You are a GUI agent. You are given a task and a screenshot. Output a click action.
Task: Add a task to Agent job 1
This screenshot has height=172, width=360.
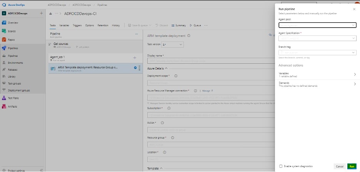[135, 58]
